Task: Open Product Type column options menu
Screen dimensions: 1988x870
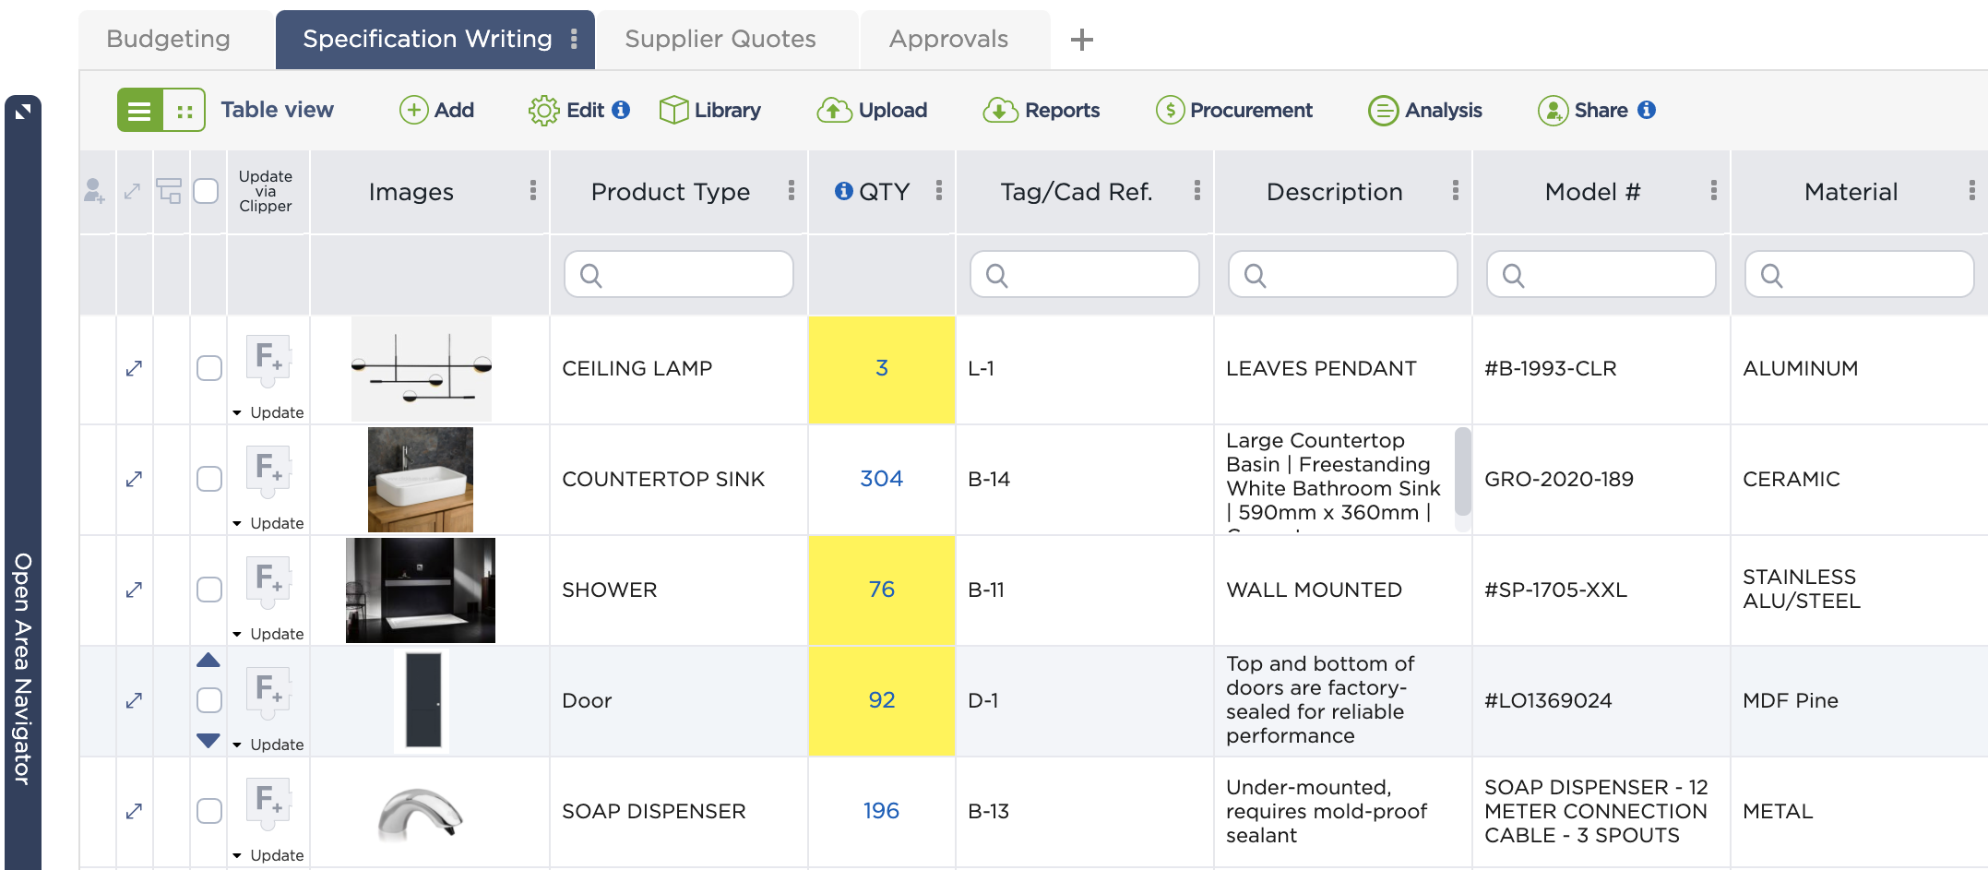Action: tap(792, 190)
